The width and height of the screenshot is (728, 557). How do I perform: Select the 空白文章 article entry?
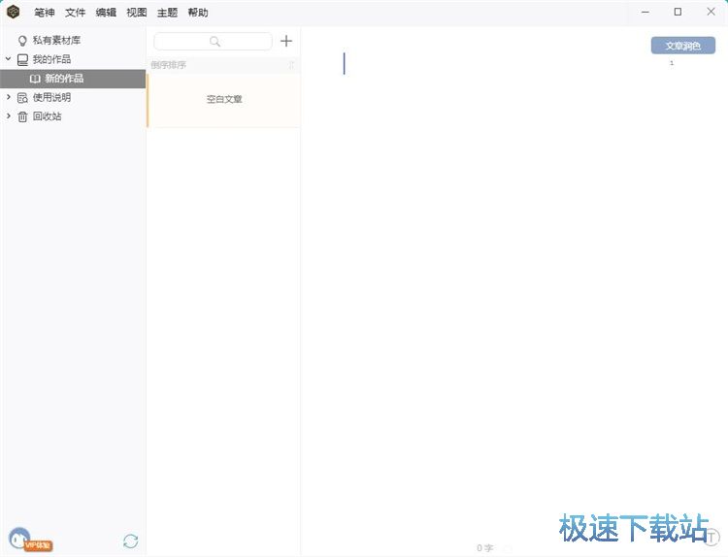pos(224,99)
